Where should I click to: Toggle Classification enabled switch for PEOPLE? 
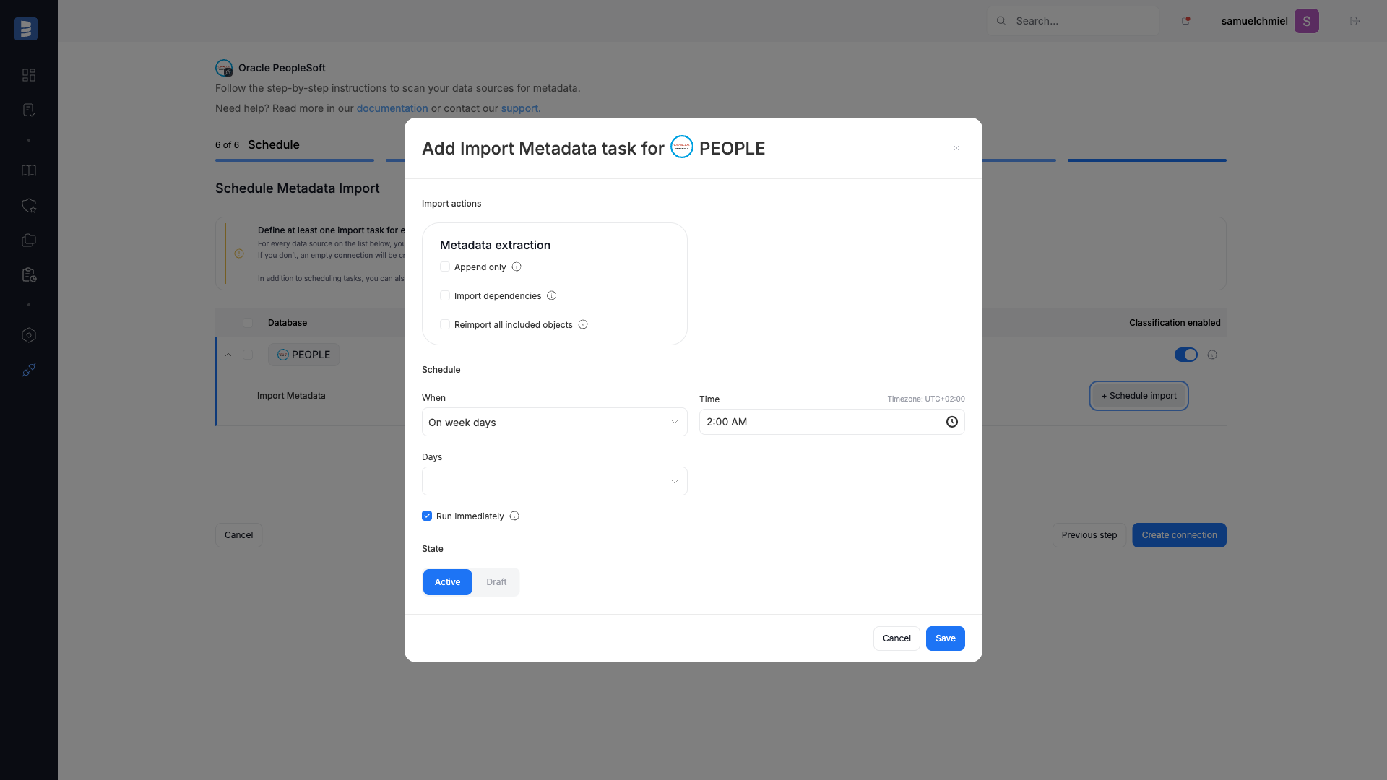1186,355
